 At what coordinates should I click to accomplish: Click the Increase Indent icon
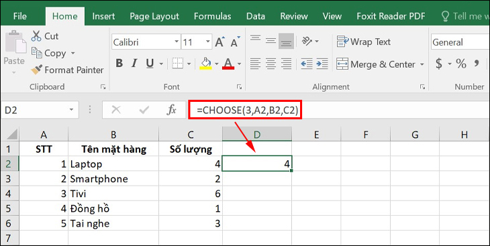tap(322, 64)
